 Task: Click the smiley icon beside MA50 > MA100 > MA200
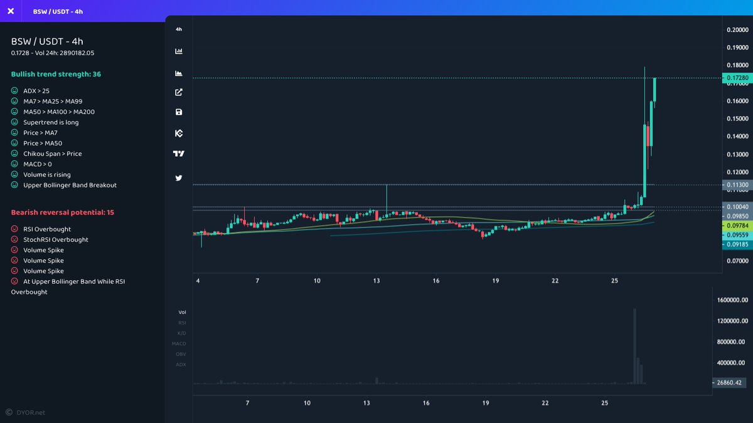pyautogui.click(x=14, y=112)
